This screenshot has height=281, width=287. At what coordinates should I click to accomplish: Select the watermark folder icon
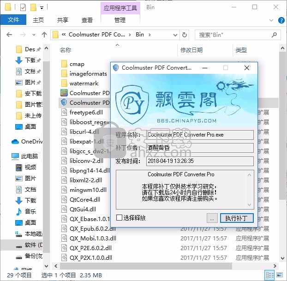click(64, 84)
